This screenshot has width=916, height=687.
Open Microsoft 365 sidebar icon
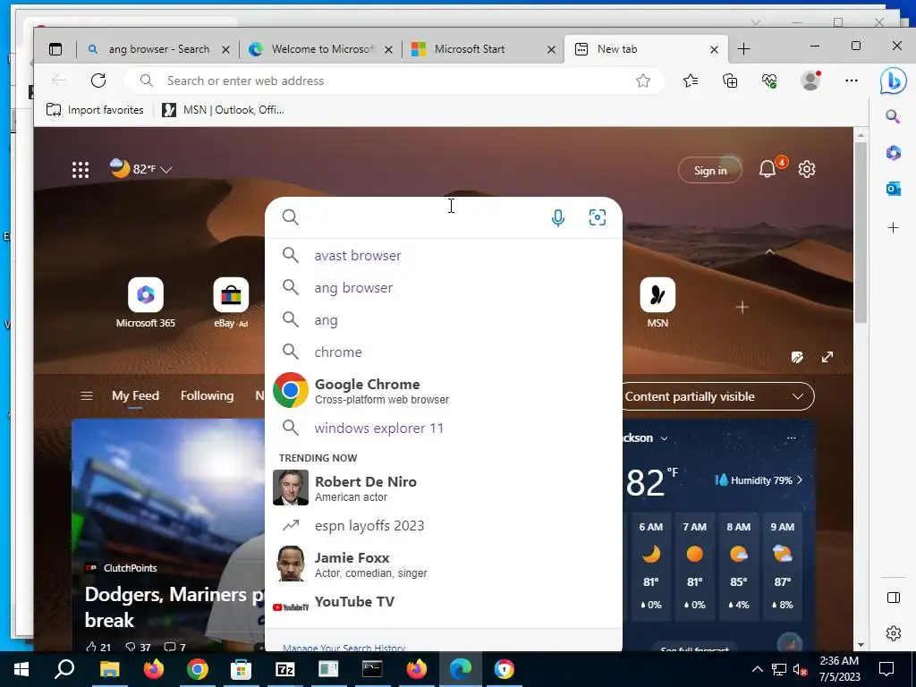[894, 152]
